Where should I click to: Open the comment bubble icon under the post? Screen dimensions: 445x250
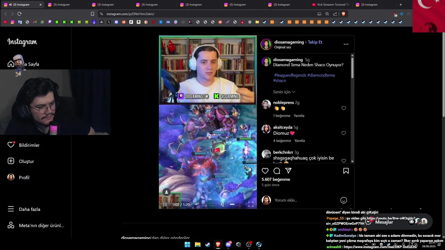277,171
